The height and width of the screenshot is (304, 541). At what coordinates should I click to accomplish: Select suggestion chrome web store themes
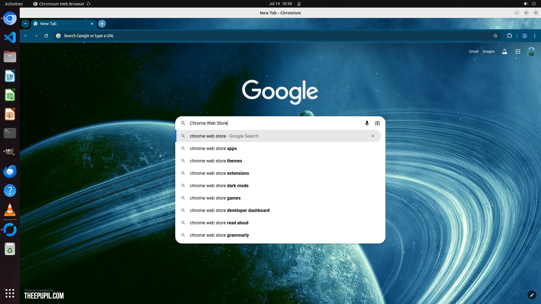(216, 161)
